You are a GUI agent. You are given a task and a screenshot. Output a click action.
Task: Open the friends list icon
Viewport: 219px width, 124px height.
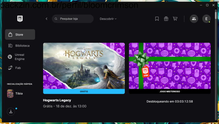click(x=194, y=19)
